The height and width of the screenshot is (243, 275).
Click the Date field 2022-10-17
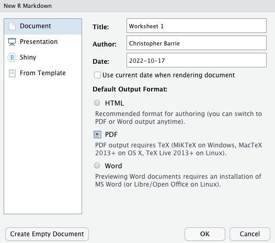pos(197,60)
